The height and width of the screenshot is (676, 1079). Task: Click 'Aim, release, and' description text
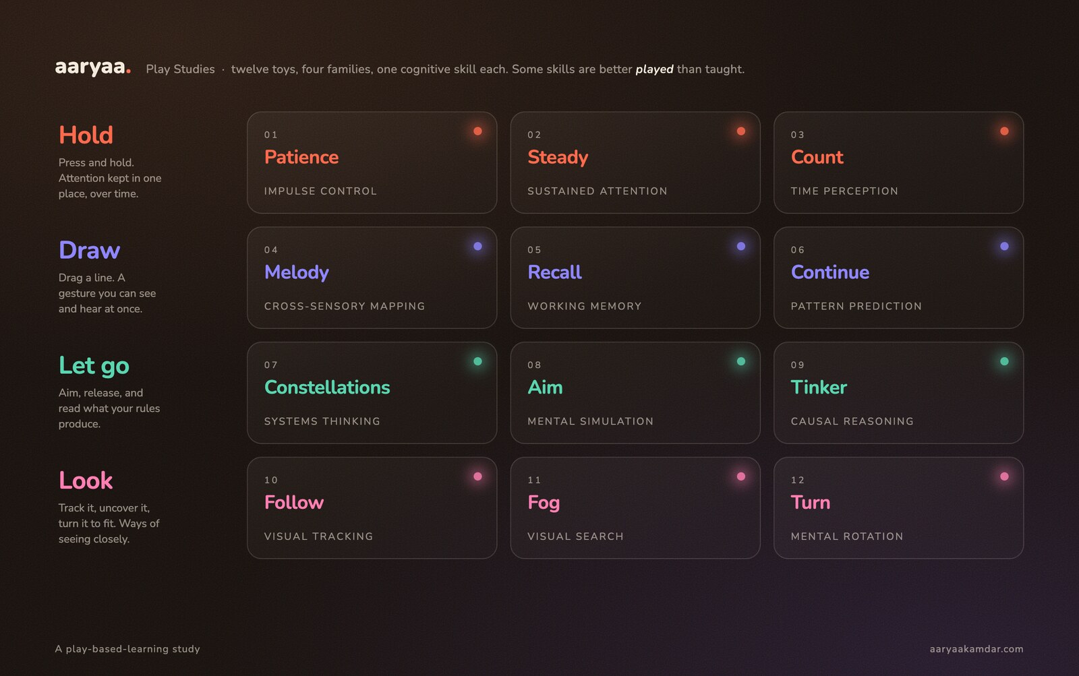click(100, 393)
